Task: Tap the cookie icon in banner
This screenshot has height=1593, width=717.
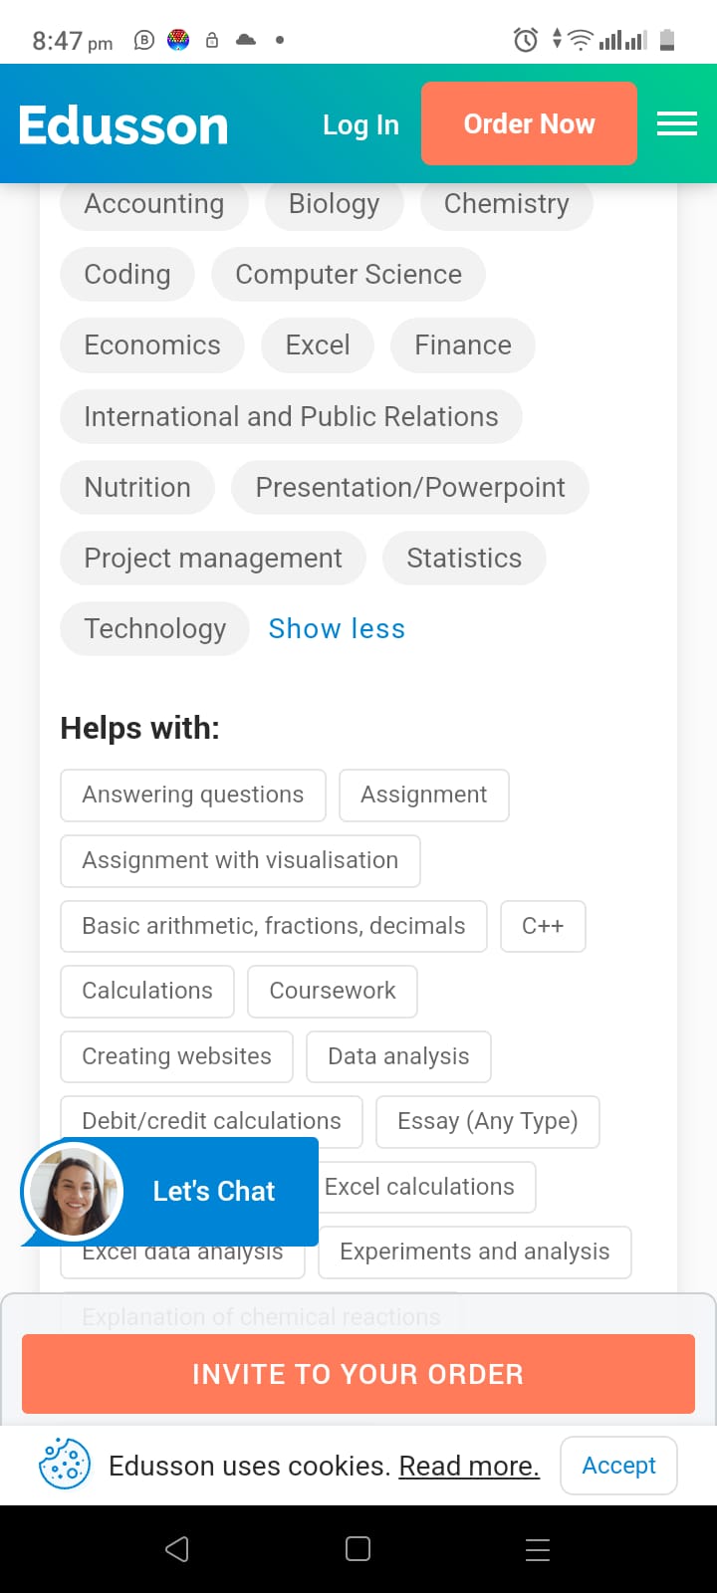Action: [x=64, y=1465]
